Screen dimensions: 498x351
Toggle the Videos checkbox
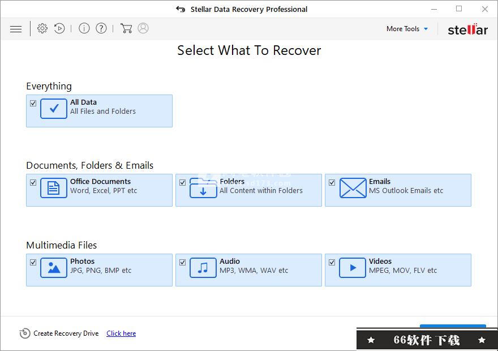pyautogui.click(x=332, y=262)
